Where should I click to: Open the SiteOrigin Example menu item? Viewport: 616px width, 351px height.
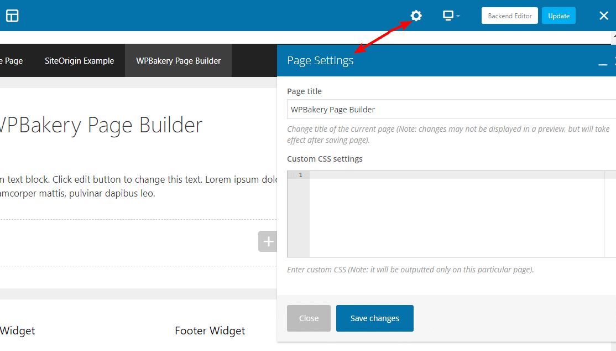pyautogui.click(x=79, y=60)
